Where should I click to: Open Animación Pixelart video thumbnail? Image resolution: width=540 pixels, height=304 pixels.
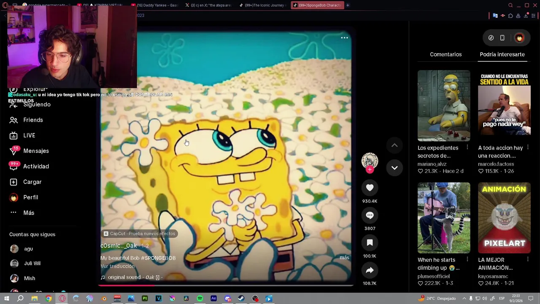pyautogui.click(x=504, y=218)
